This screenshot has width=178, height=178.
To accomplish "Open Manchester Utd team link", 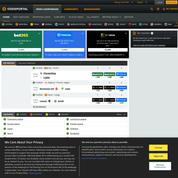I will (47, 89).
